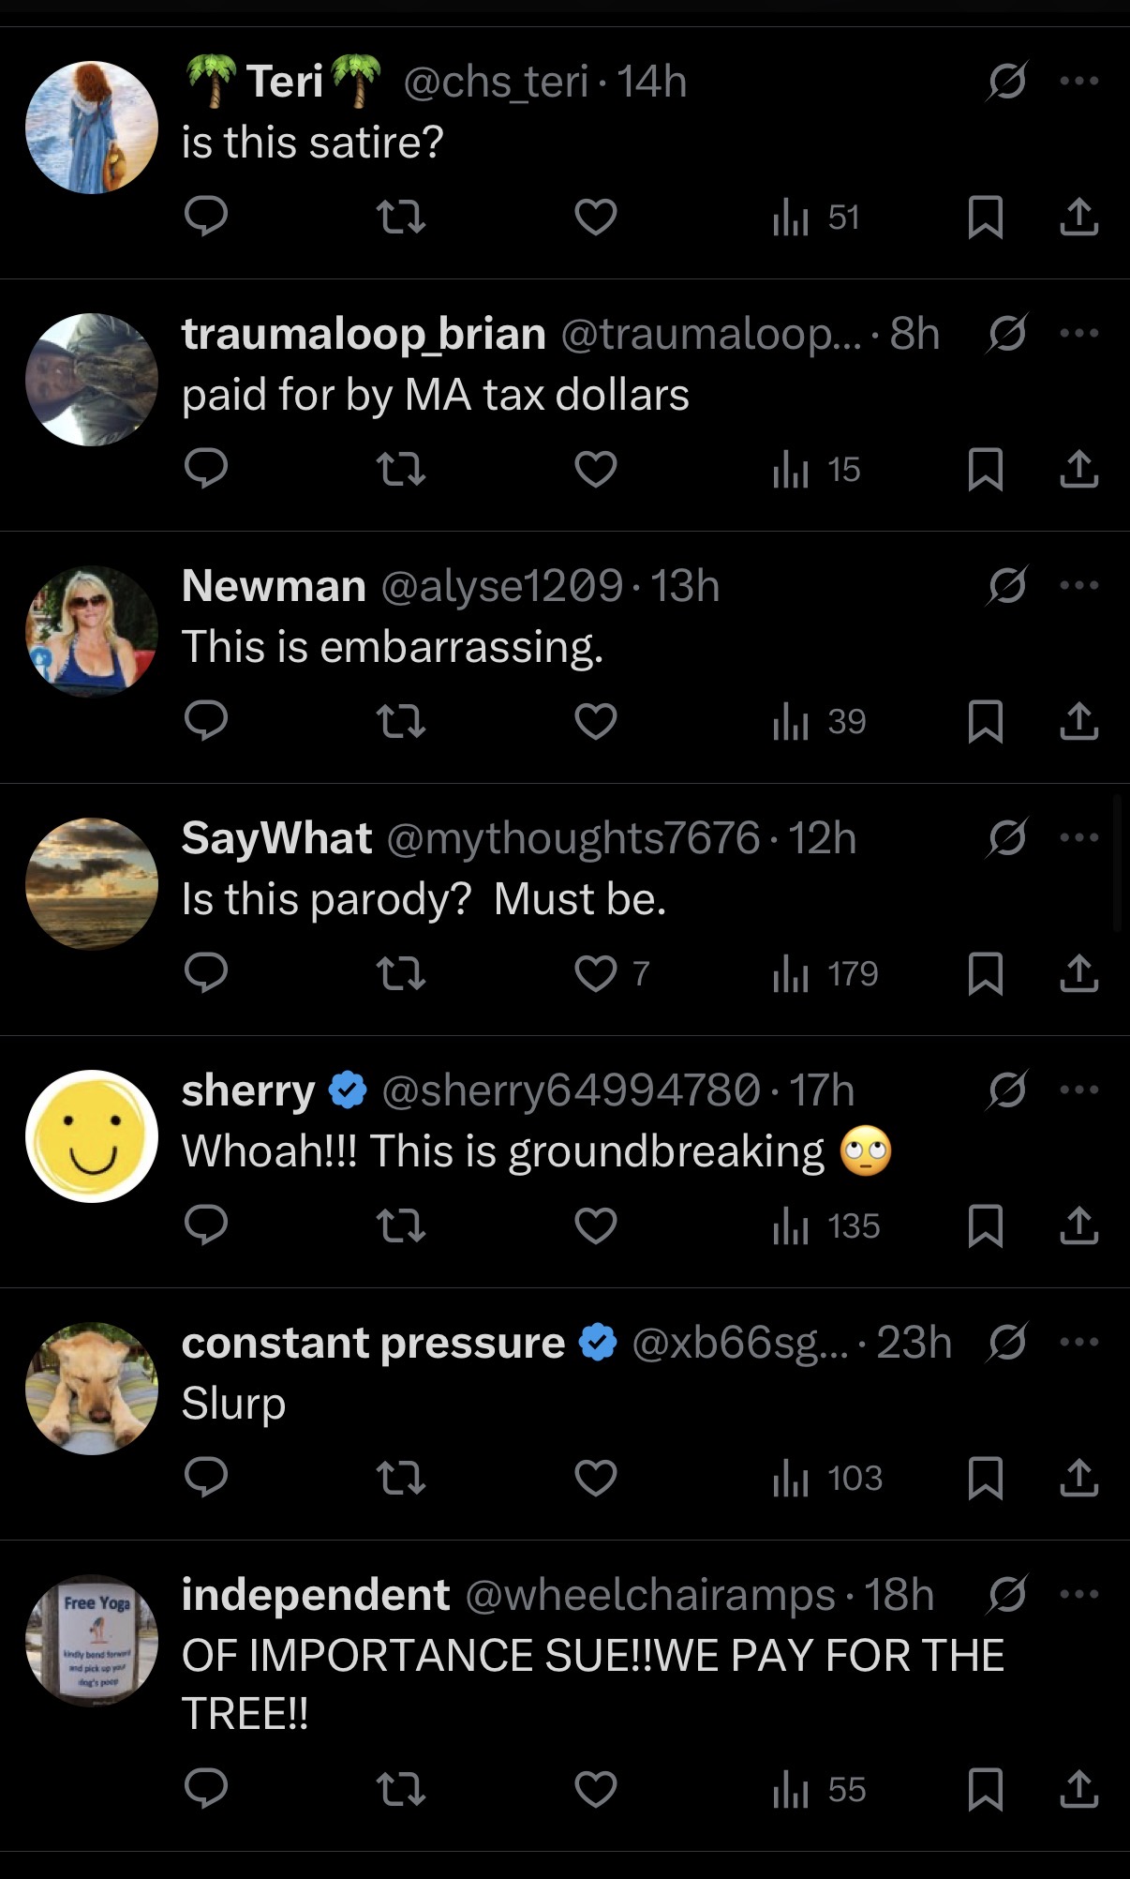Share sherry's groundbreaking tweet
Screen dimensions: 1130x1879
[1078, 1225]
